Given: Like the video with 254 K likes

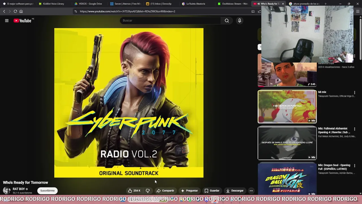Looking at the screenshot, I should [134, 191].
